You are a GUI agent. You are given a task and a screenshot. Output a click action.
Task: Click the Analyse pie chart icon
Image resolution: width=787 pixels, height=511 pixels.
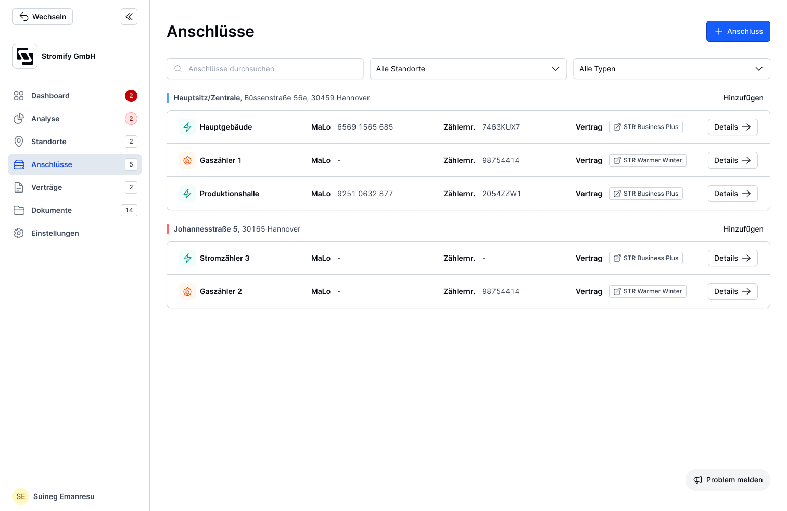[19, 119]
